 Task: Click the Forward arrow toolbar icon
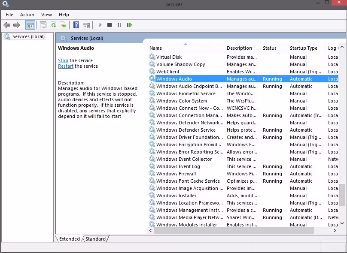17,25
